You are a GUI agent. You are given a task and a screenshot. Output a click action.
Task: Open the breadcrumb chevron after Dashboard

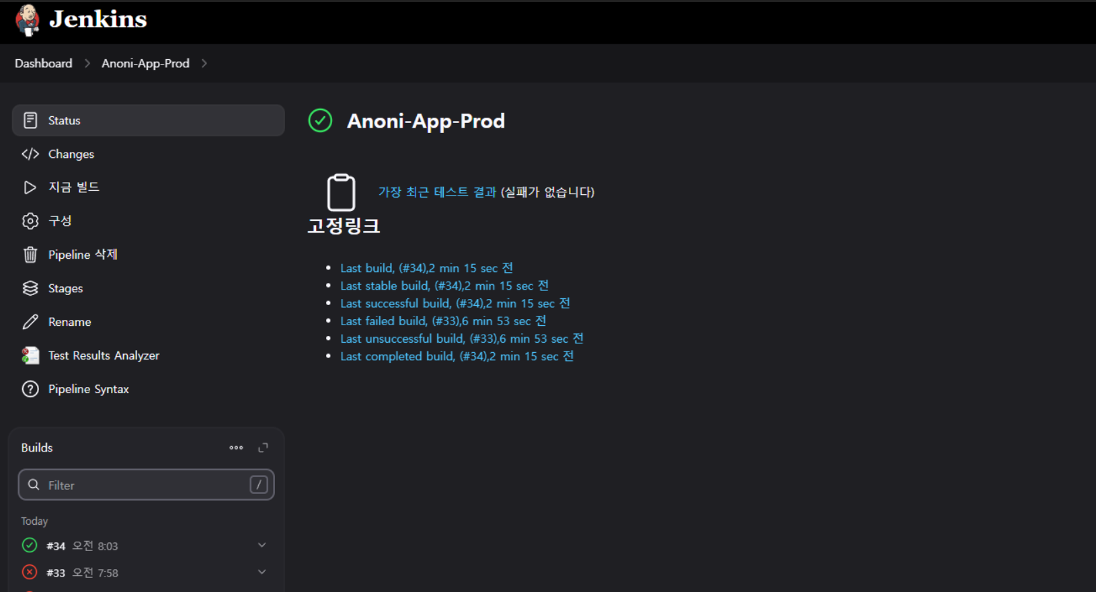pos(87,63)
